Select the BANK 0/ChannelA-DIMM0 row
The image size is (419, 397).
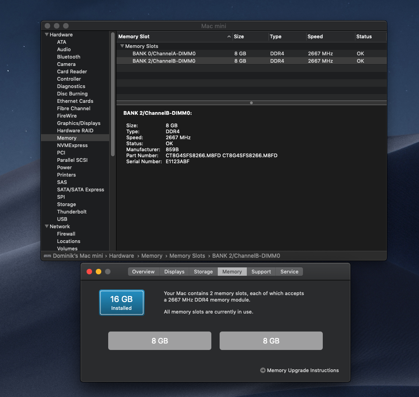[x=251, y=53]
